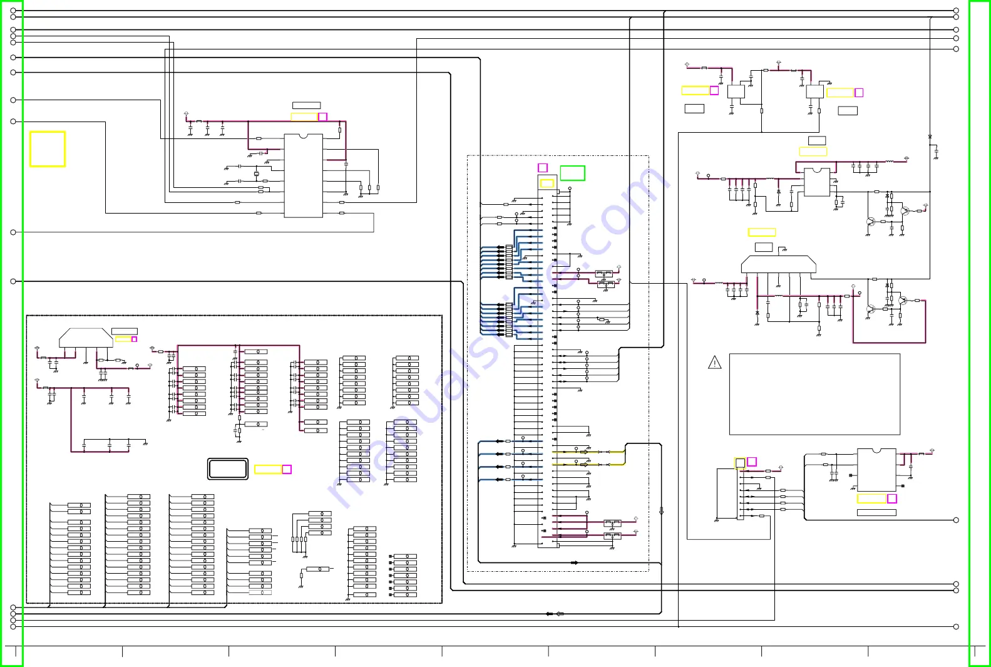This screenshot has height=667, width=991.
Task: Select the diode on the far-right vertical line
Action: (x=930, y=137)
